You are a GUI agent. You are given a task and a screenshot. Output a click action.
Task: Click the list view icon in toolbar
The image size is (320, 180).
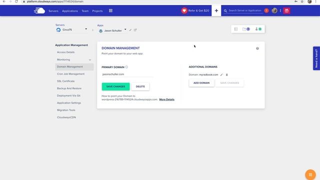[236, 29]
